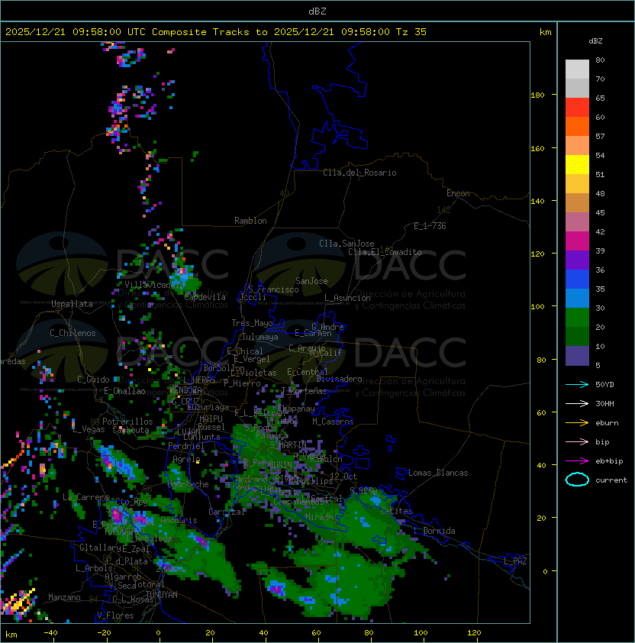Click the 180 tick on the km axis

coord(537,95)
